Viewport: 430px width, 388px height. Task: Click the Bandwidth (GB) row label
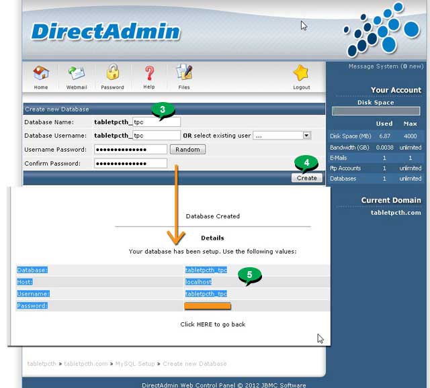click(349, 148)
